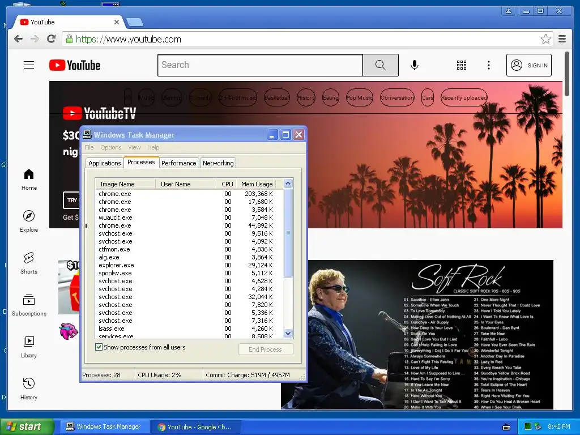This screenshot has width=580, height=435.
Task: Bookmark this page with star icon
Action: click(545, 39)
